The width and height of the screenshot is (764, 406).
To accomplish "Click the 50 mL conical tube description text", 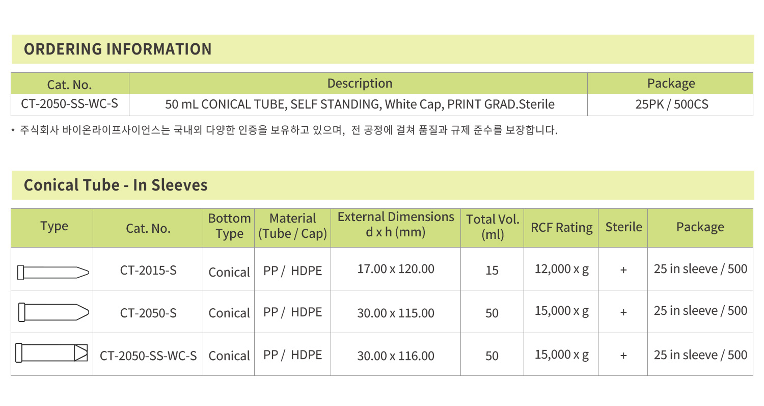I will pos(360,105).
